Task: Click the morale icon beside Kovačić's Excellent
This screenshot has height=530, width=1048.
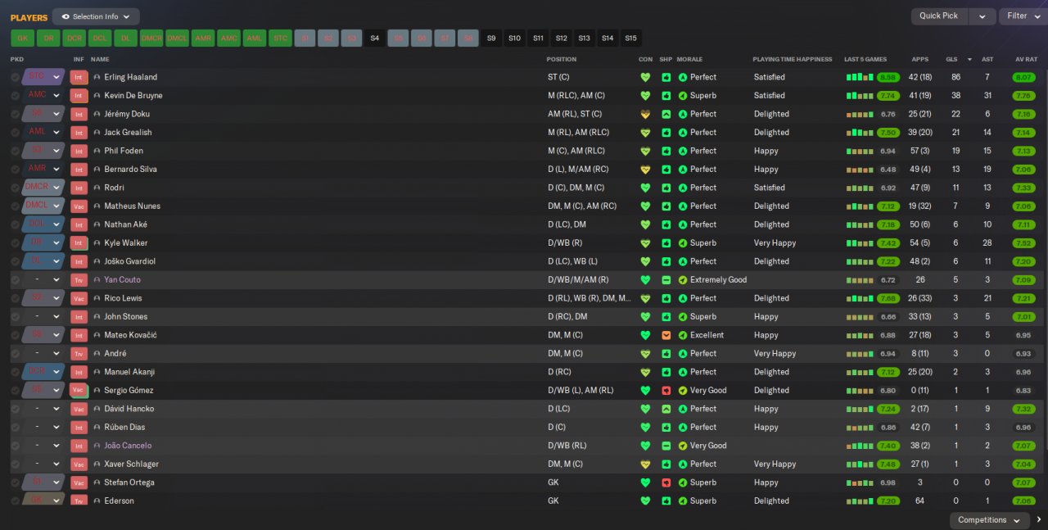Action: pos(683,335)
